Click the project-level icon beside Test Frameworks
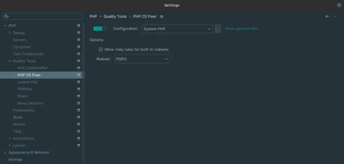 (79, 54)
